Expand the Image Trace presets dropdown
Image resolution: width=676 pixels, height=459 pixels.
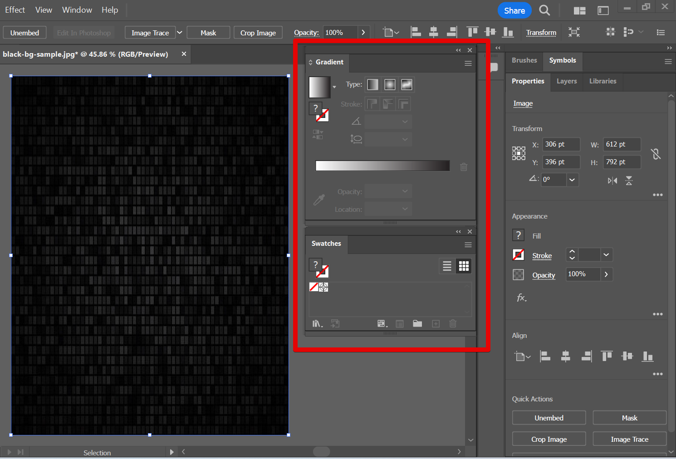pyautogui.click(x=179, y=33)
